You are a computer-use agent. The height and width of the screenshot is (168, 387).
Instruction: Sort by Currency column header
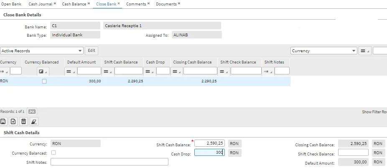8,62
